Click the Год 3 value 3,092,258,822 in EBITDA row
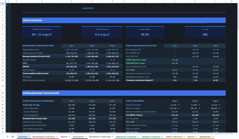This screenshot has width=239, height=139. (x=112, y=67)
